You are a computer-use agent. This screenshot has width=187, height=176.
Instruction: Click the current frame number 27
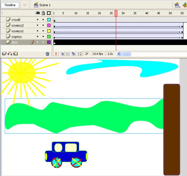(x=87, y=54)
